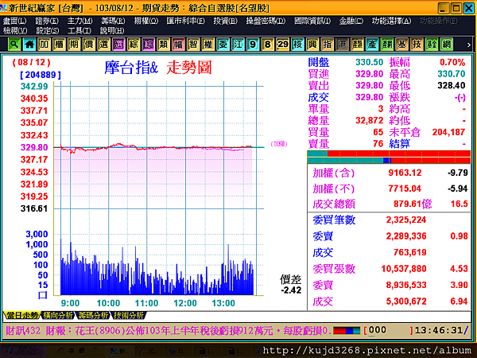477x358 pixels.
Task: Open the 核 toolbar icon
Action: (297, 45)
